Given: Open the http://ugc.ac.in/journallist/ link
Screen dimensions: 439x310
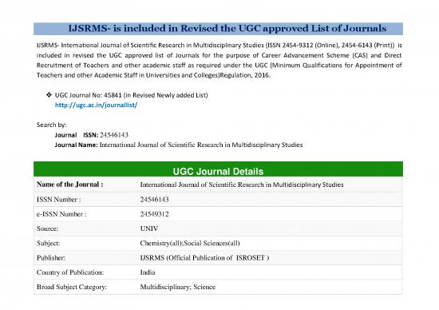Looking at the screenshot, I should click(96, 105).
